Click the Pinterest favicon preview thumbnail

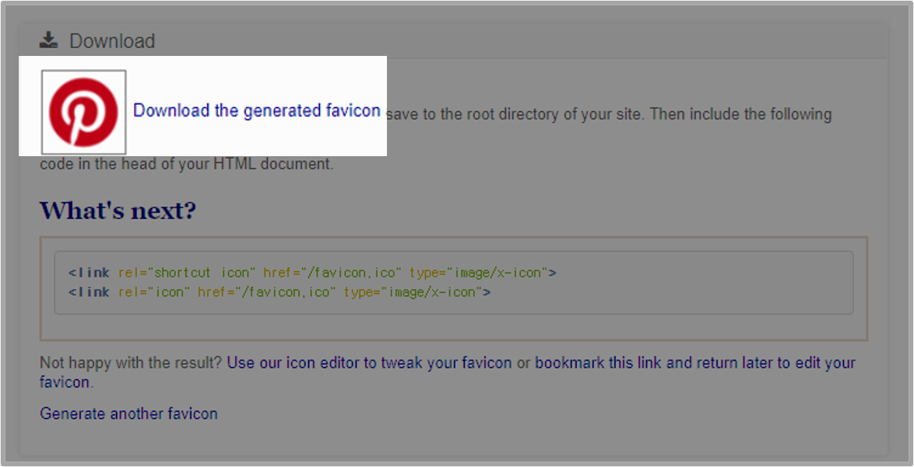[x=83, y=112]
